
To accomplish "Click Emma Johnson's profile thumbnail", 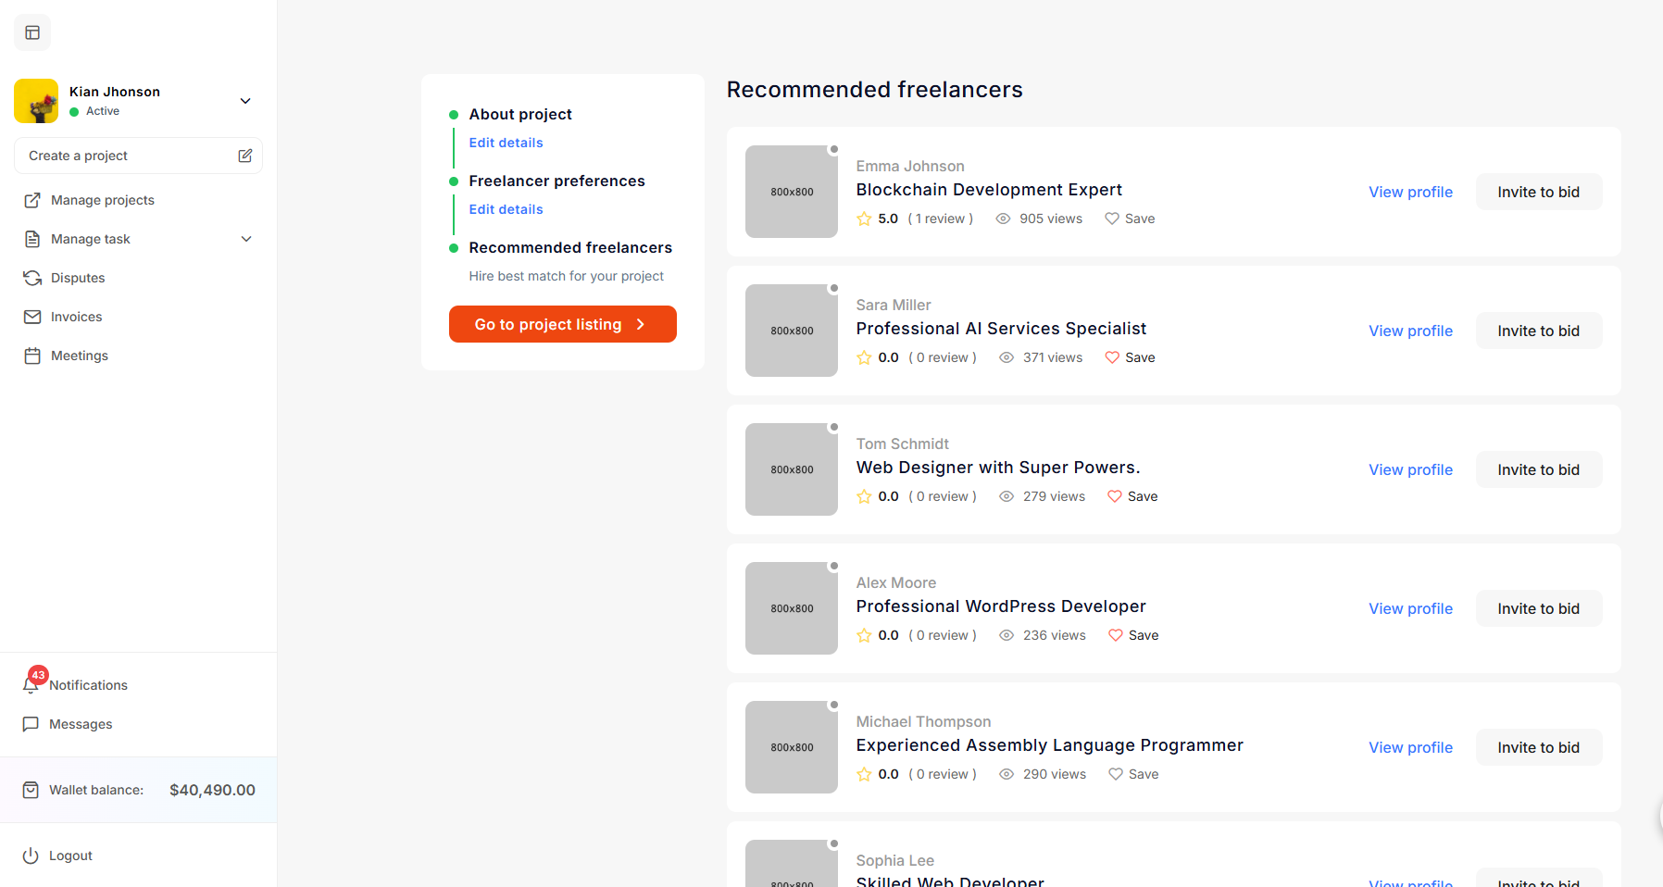I will (x=792, y=192).
